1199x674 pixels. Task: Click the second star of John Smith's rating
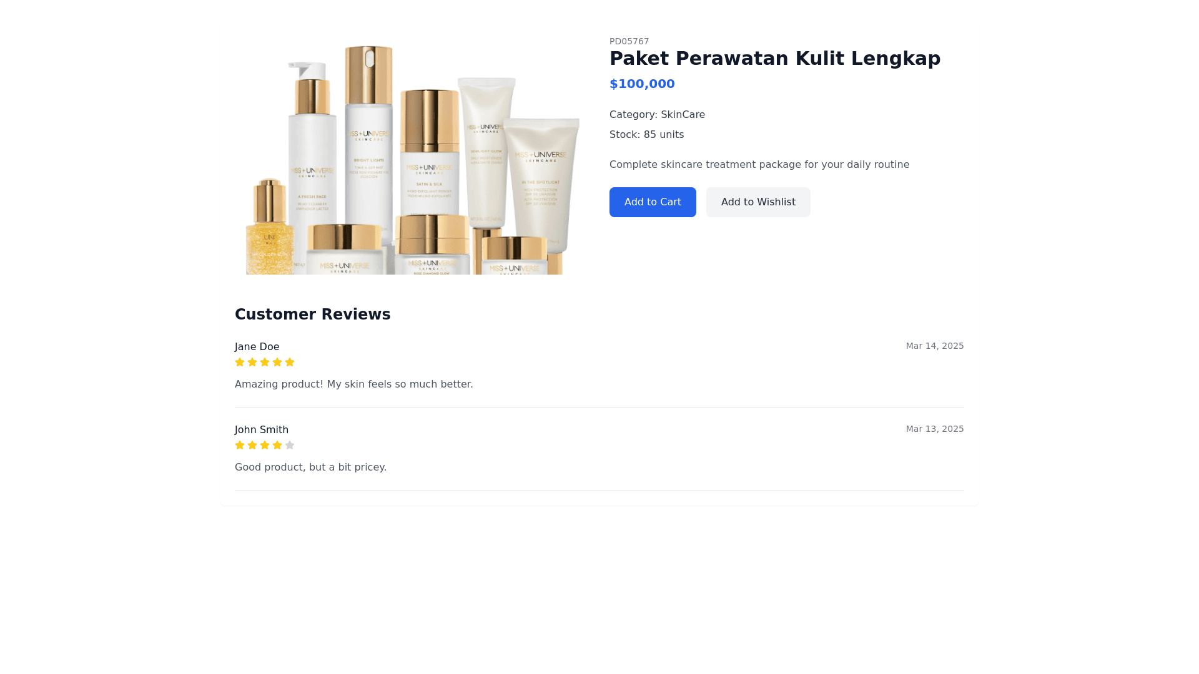[252, 446]
